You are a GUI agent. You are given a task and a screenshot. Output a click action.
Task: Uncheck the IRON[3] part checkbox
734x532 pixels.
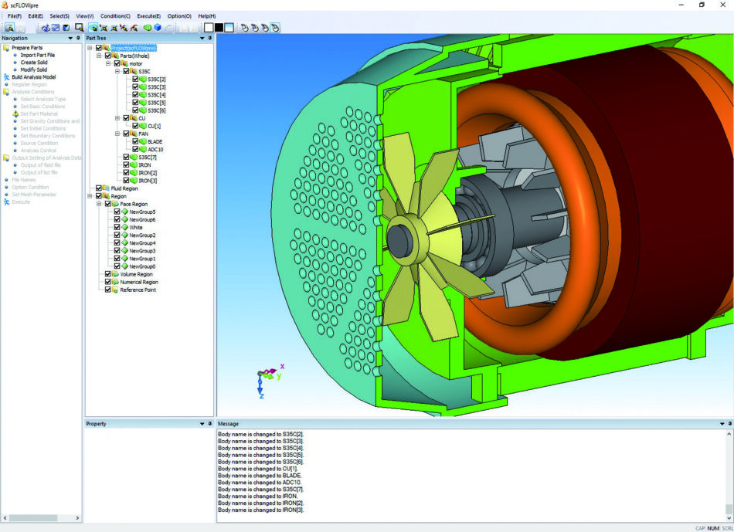(127, 180)
